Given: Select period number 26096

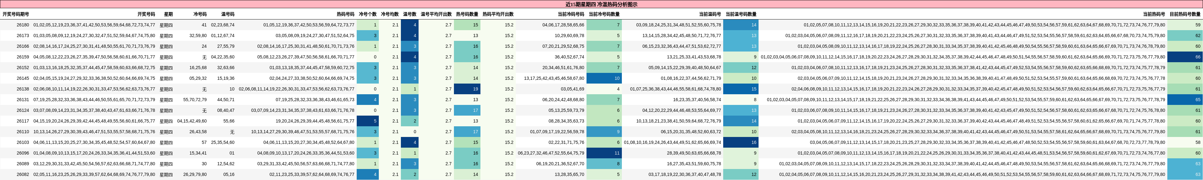Looking at the screenshot, I should point(22,154).
